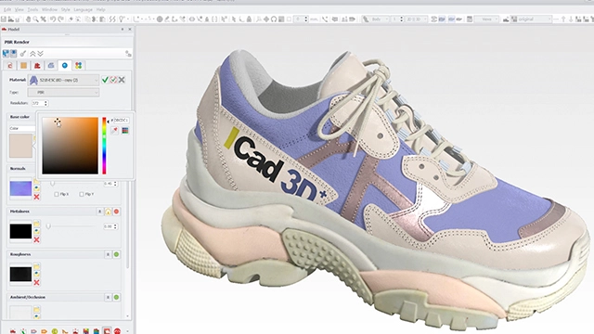Click the headphones-shaped toolbar icon
The image size is (594, 334).
274,19
